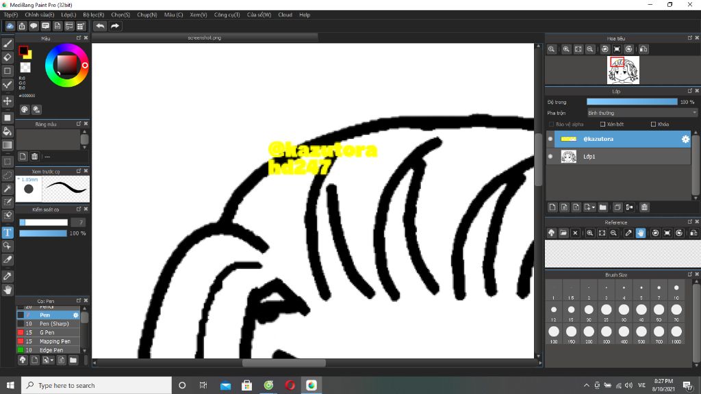Screen dimensions: 701x394
Task: Duplicate the current layer
Action: pos(617,207)
